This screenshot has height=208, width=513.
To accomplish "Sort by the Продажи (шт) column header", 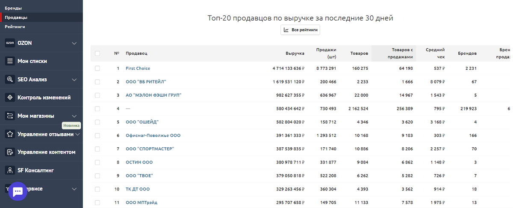I will coord(326,53).
